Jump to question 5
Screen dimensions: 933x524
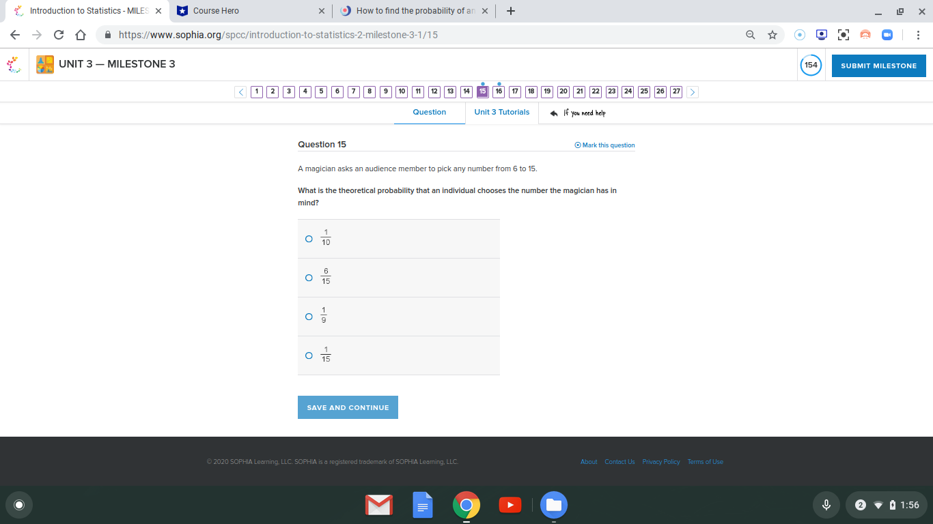(321, 91)
